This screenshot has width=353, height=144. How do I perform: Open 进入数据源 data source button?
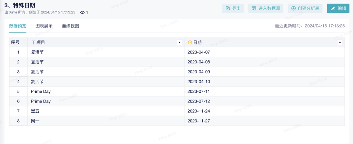(266, 8)
